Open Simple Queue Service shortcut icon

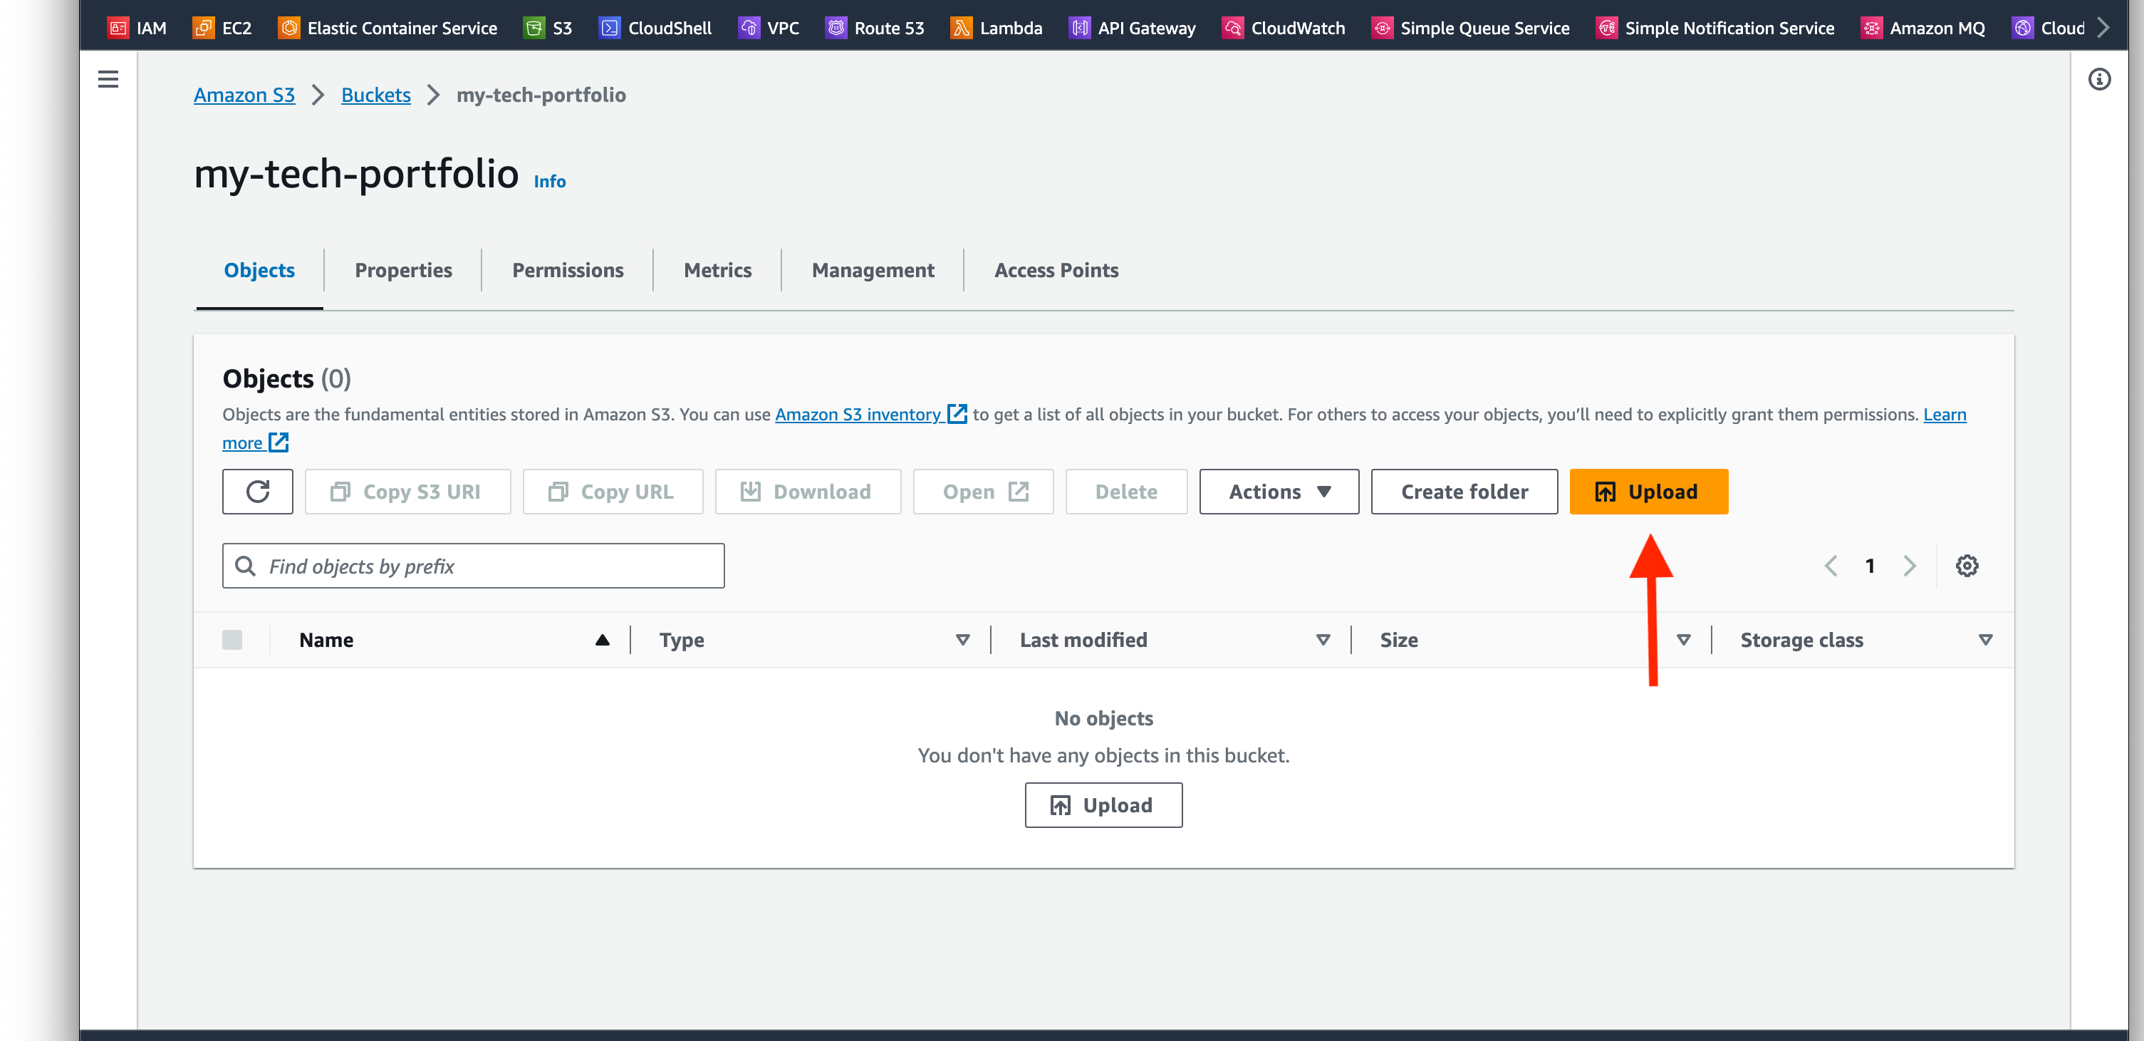point(1382,28)
